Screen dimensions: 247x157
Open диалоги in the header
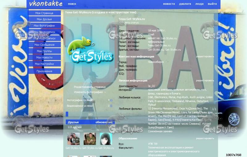point(185,4)
